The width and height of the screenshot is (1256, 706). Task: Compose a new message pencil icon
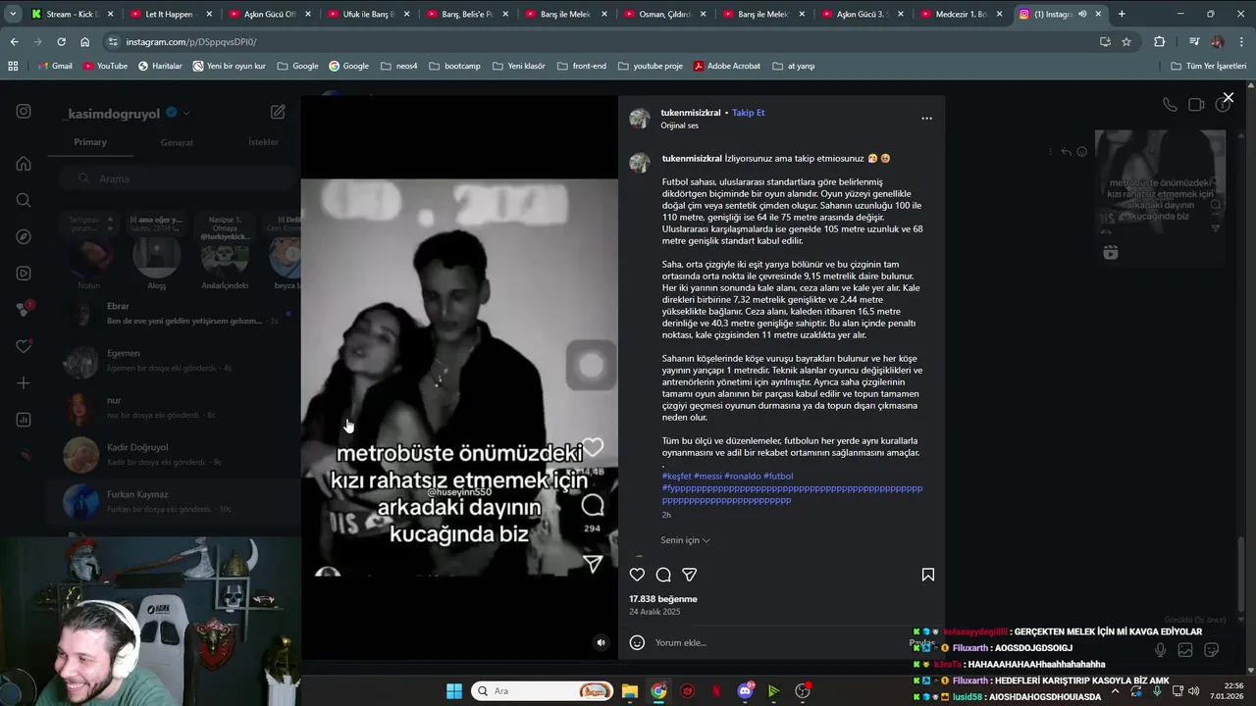pyautogui.click(x=278, y=112)
